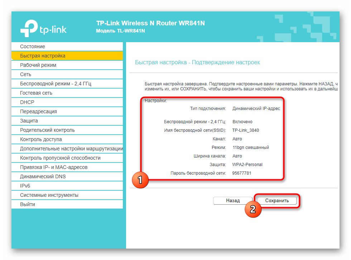Click Сохранить to save settings
Image resolution: width=351 pixels, height=260 pixels.
tap(277, 201)
